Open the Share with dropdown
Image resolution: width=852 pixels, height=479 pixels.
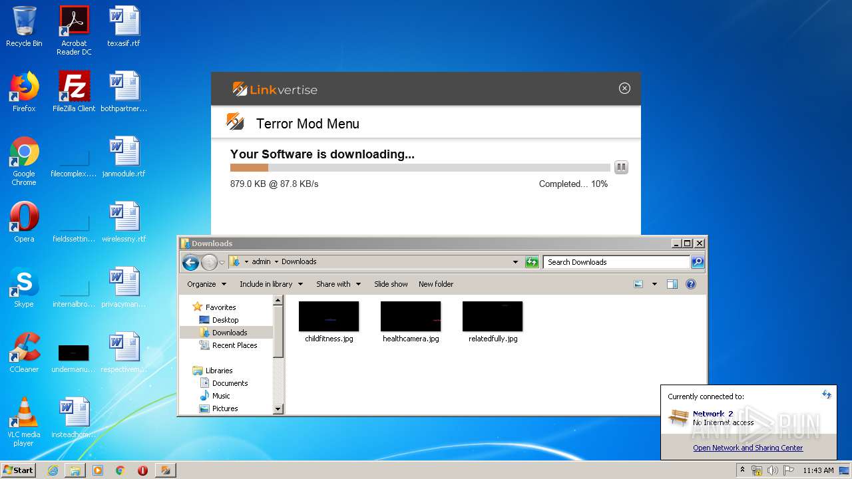[x=338, y=284]
